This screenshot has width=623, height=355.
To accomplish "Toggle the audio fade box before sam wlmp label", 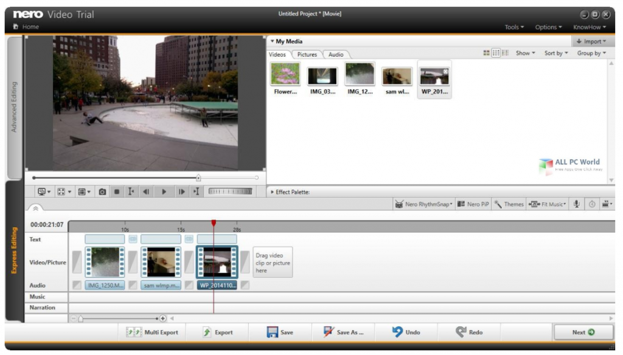I will 133,285.
